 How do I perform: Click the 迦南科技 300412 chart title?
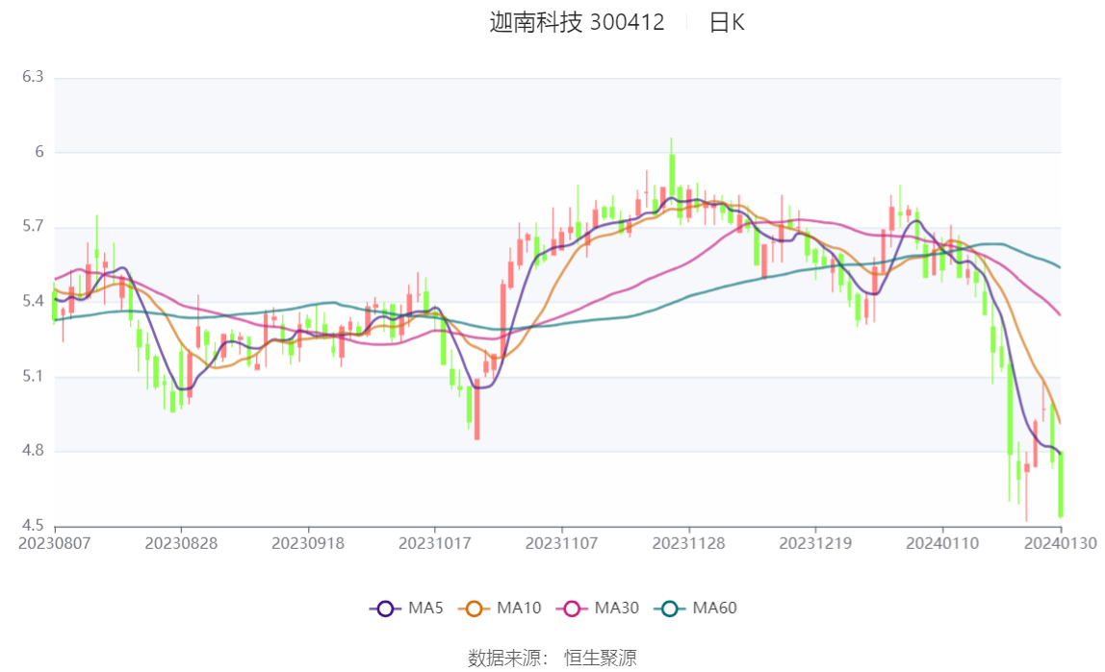[577, 22]
